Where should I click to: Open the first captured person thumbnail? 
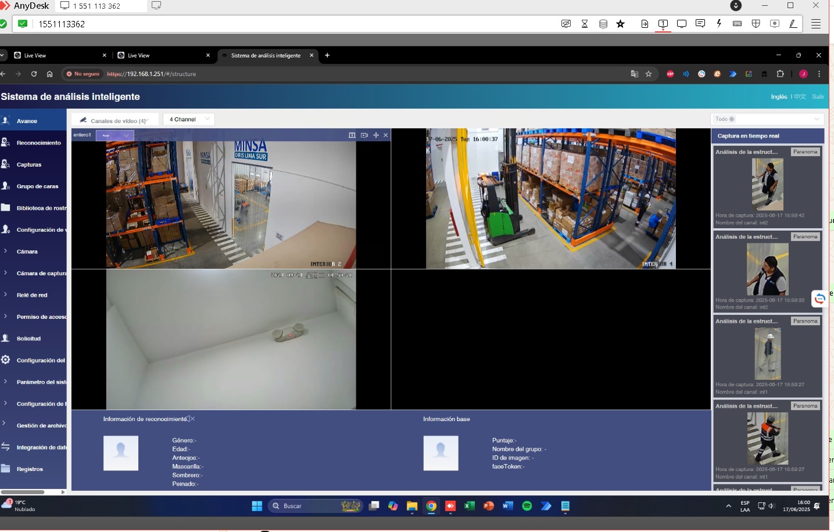(768, 184)
